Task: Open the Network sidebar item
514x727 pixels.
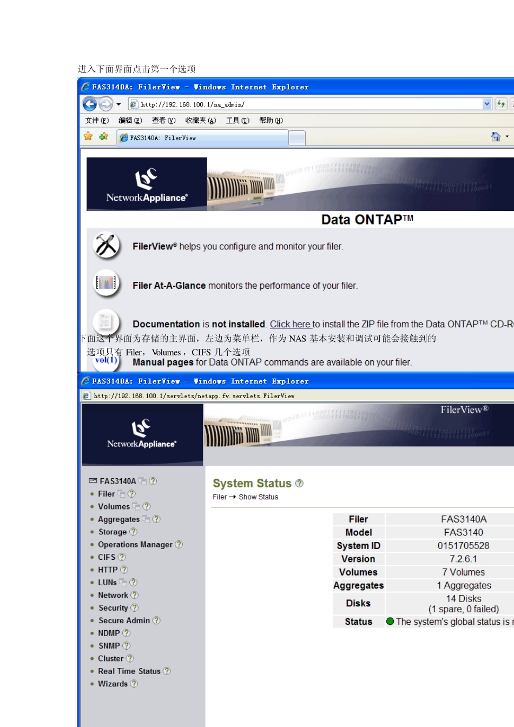Action: point(113,595)
